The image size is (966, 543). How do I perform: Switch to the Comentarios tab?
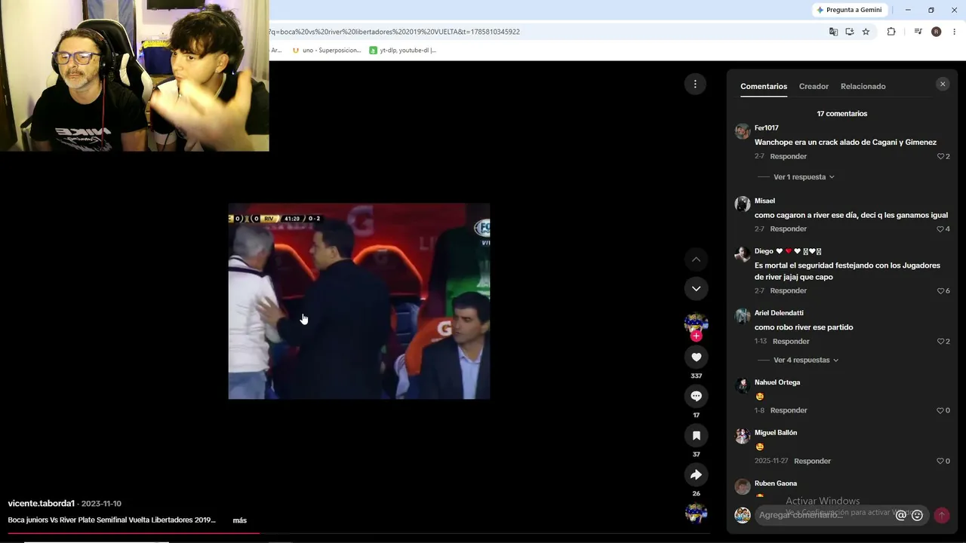(764, 86)
